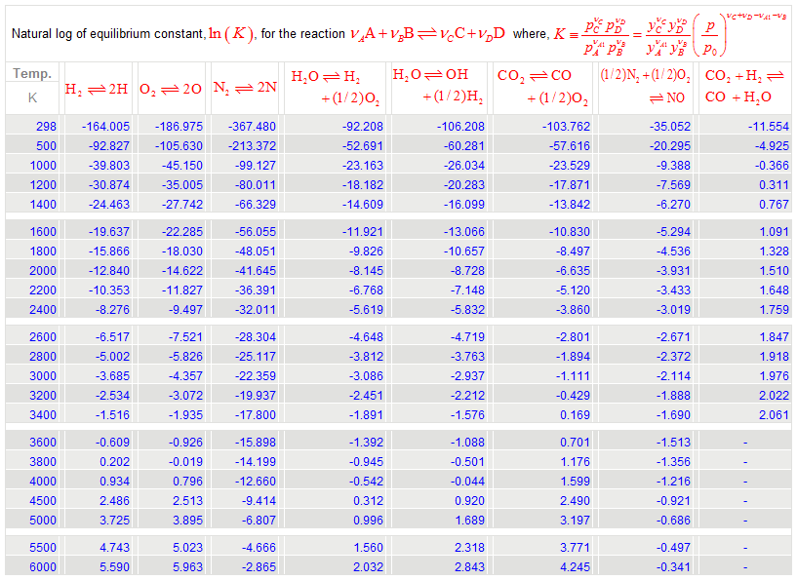
Task: Click value 2.032 in the 6000 row
Action: click(368, 566)
